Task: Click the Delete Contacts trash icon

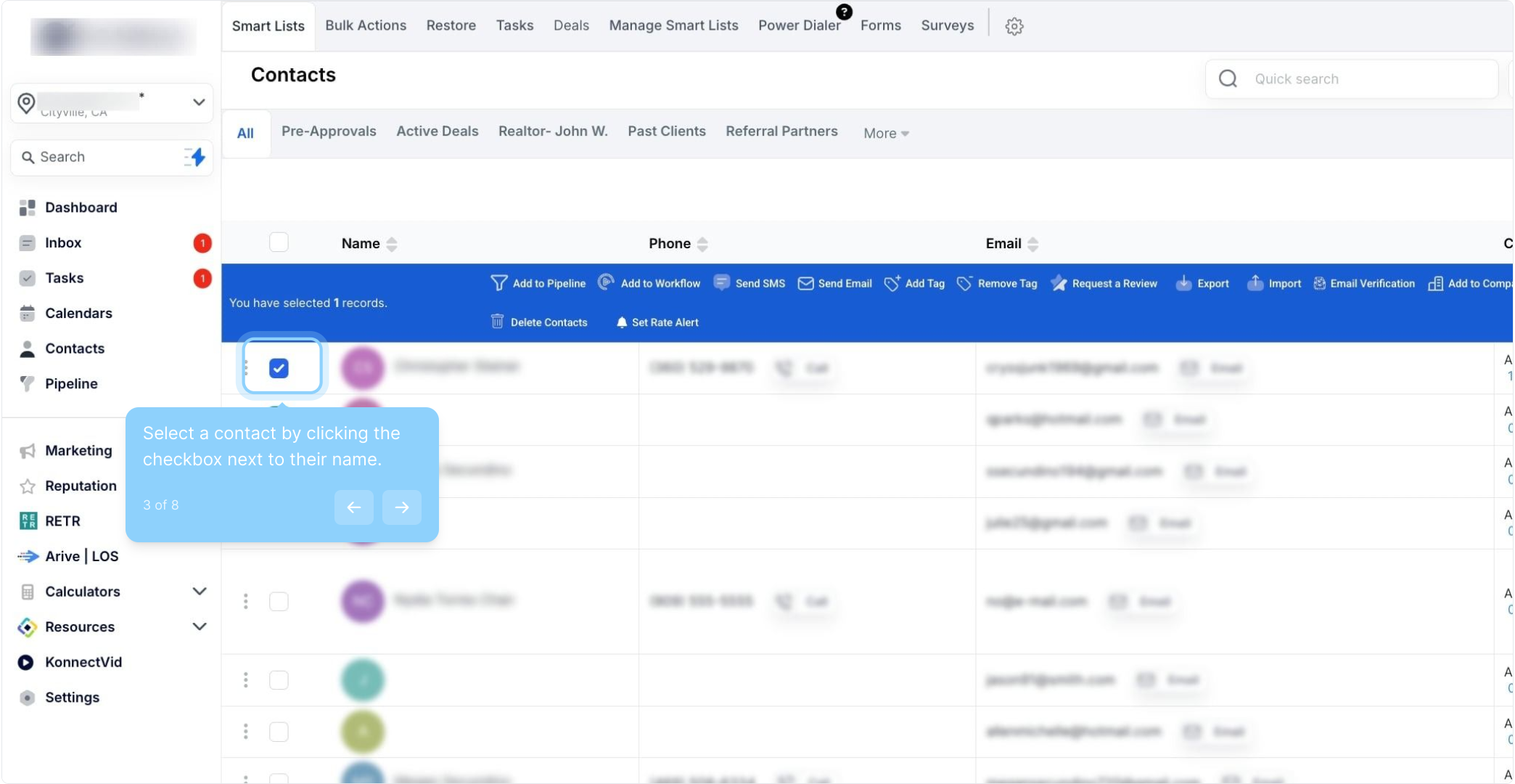Action: coord(497,322)
